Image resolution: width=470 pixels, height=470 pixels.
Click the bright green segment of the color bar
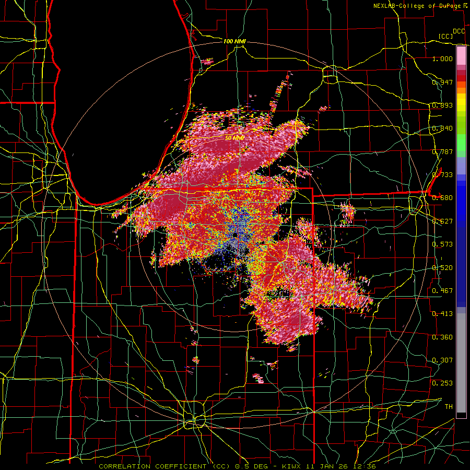tap(461, 143)
